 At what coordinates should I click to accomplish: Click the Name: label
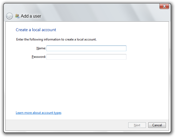click(x=41, y=48)
